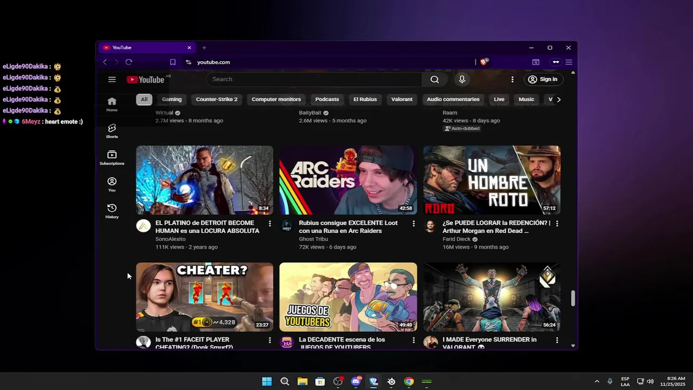Click the Sign in button
This screenshot has width=693, height=390.
pyautogui.click(x=543, y=80)
